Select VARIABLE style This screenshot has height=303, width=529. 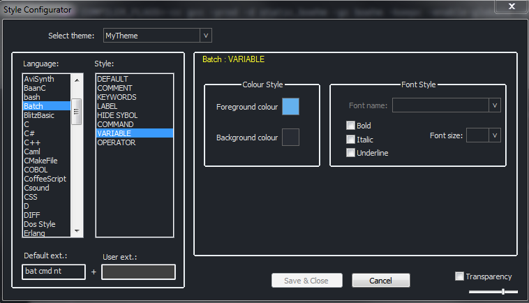pyautogui.click(x=135, y=133)
